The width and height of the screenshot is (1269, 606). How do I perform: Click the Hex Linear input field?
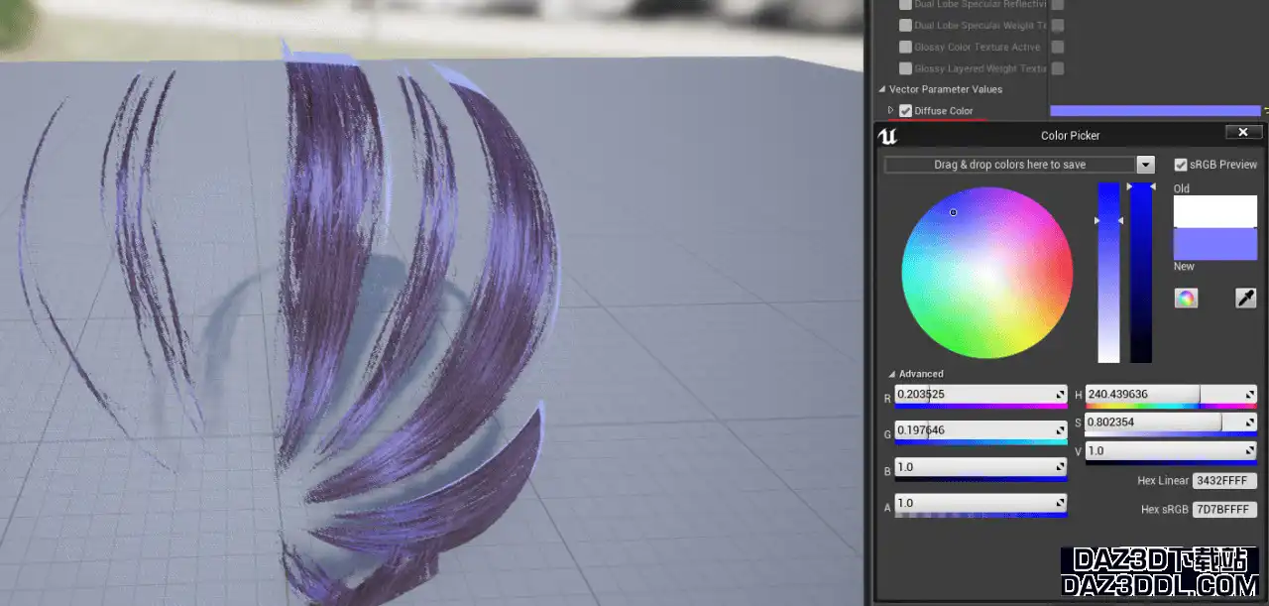(1224, 481)
